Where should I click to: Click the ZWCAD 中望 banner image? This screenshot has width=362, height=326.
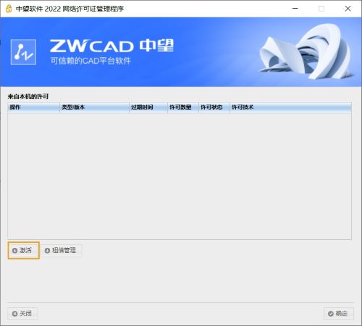[181, 52]
